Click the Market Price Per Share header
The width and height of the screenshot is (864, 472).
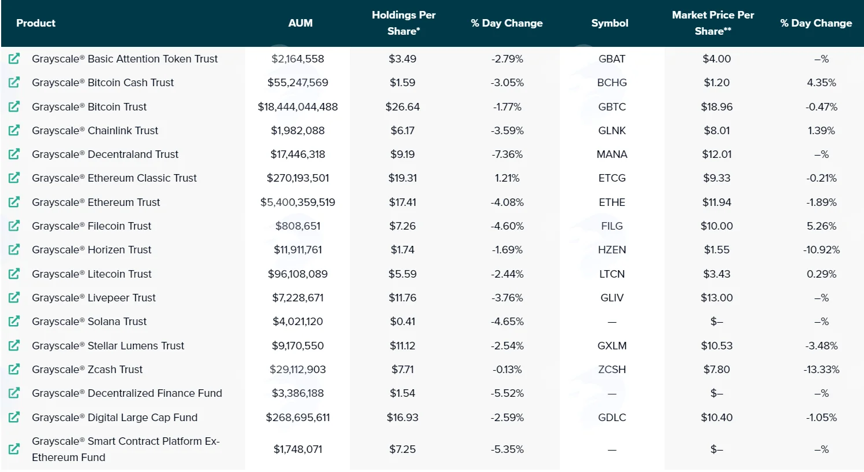pyautogui.click(x=713, y=23)
